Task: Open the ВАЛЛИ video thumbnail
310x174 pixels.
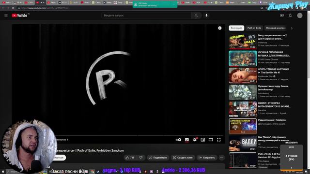Action: tap(243, 143)
